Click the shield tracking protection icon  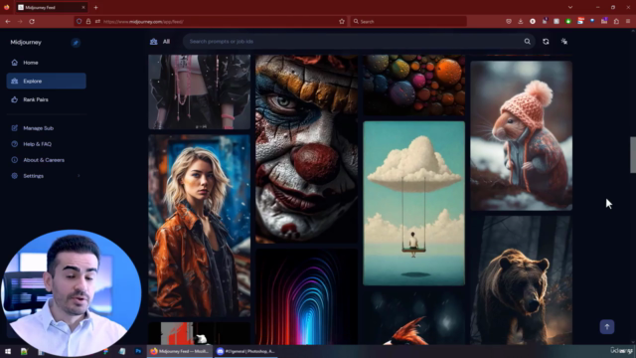[79, 22]
